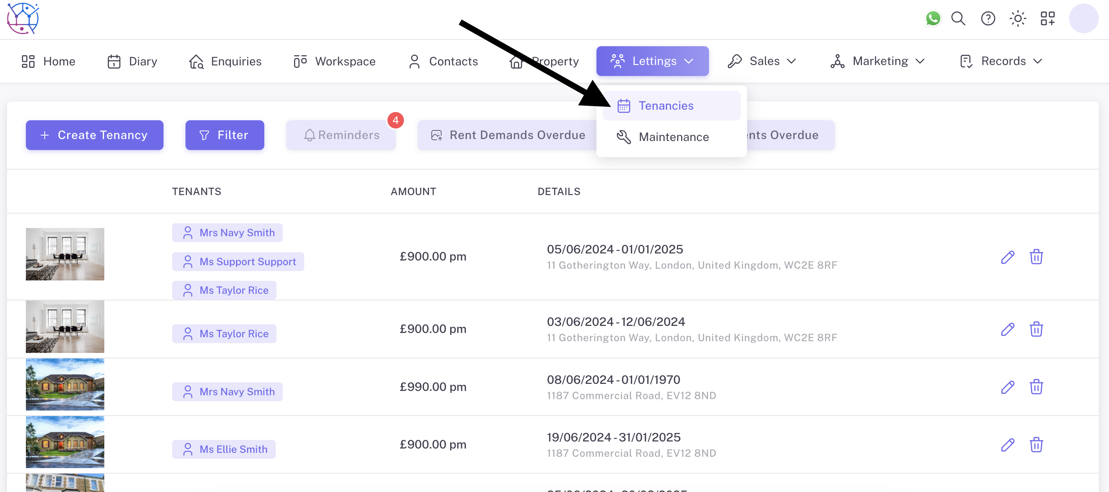Open the user avatar circle

tap(1083, 18)
